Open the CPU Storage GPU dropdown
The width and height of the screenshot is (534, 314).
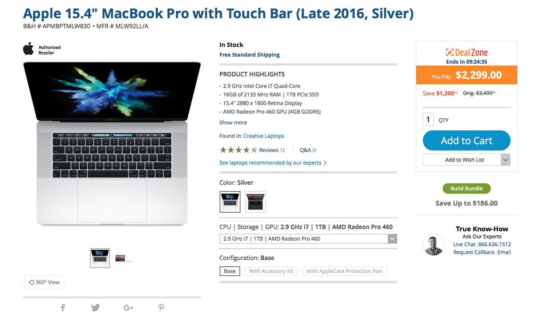[x=308, y=239]
